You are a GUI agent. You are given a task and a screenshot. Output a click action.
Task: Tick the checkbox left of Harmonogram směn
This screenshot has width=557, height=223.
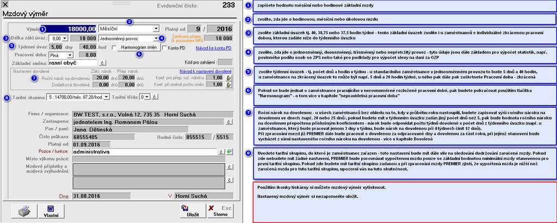(114, 47)
